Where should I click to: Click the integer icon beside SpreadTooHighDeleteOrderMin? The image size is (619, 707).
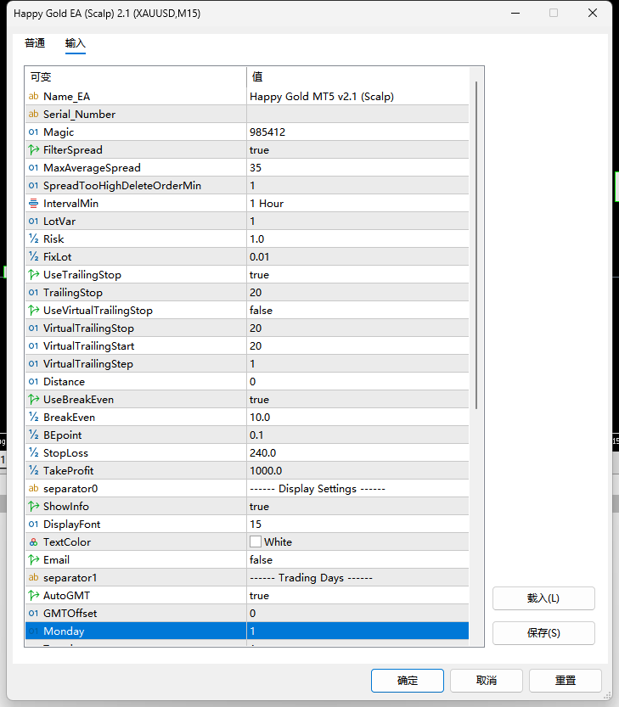pyautogui.click(x=33, y=185)
